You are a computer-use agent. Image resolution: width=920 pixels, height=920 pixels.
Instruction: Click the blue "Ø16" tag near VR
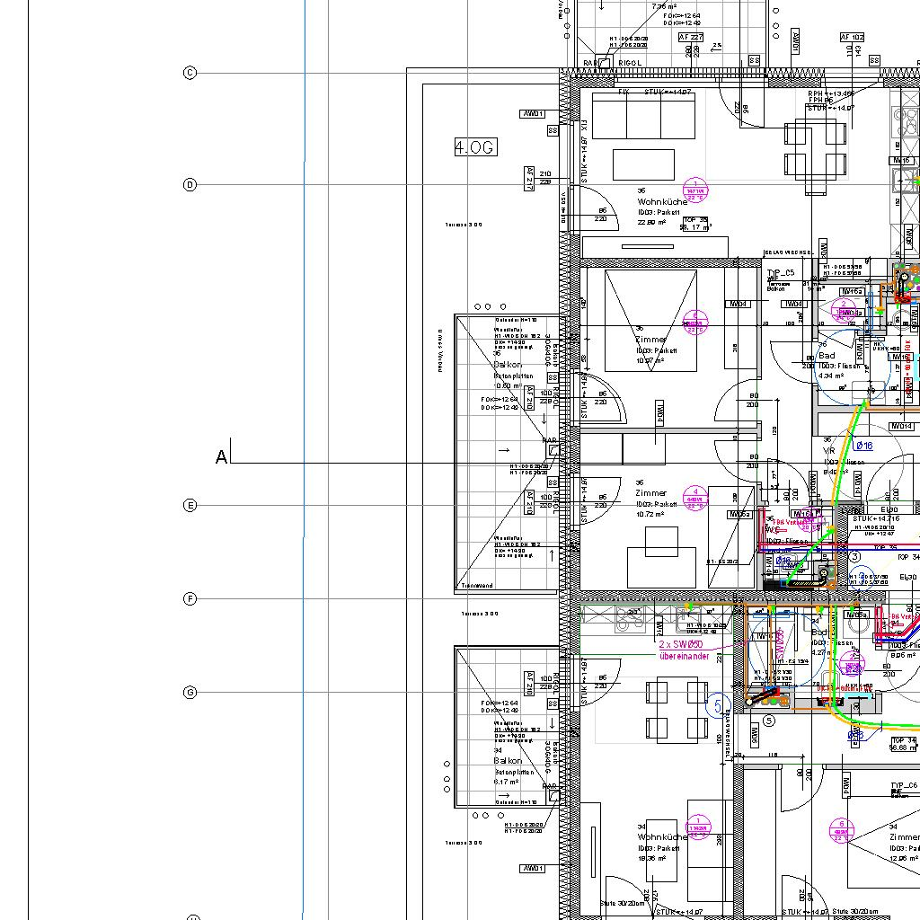(x=863, y=446)
